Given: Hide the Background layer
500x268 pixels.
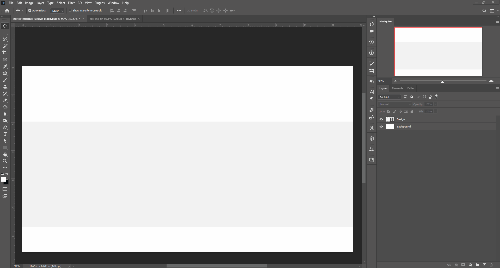Looking at the screenshot, I should 381,126.
